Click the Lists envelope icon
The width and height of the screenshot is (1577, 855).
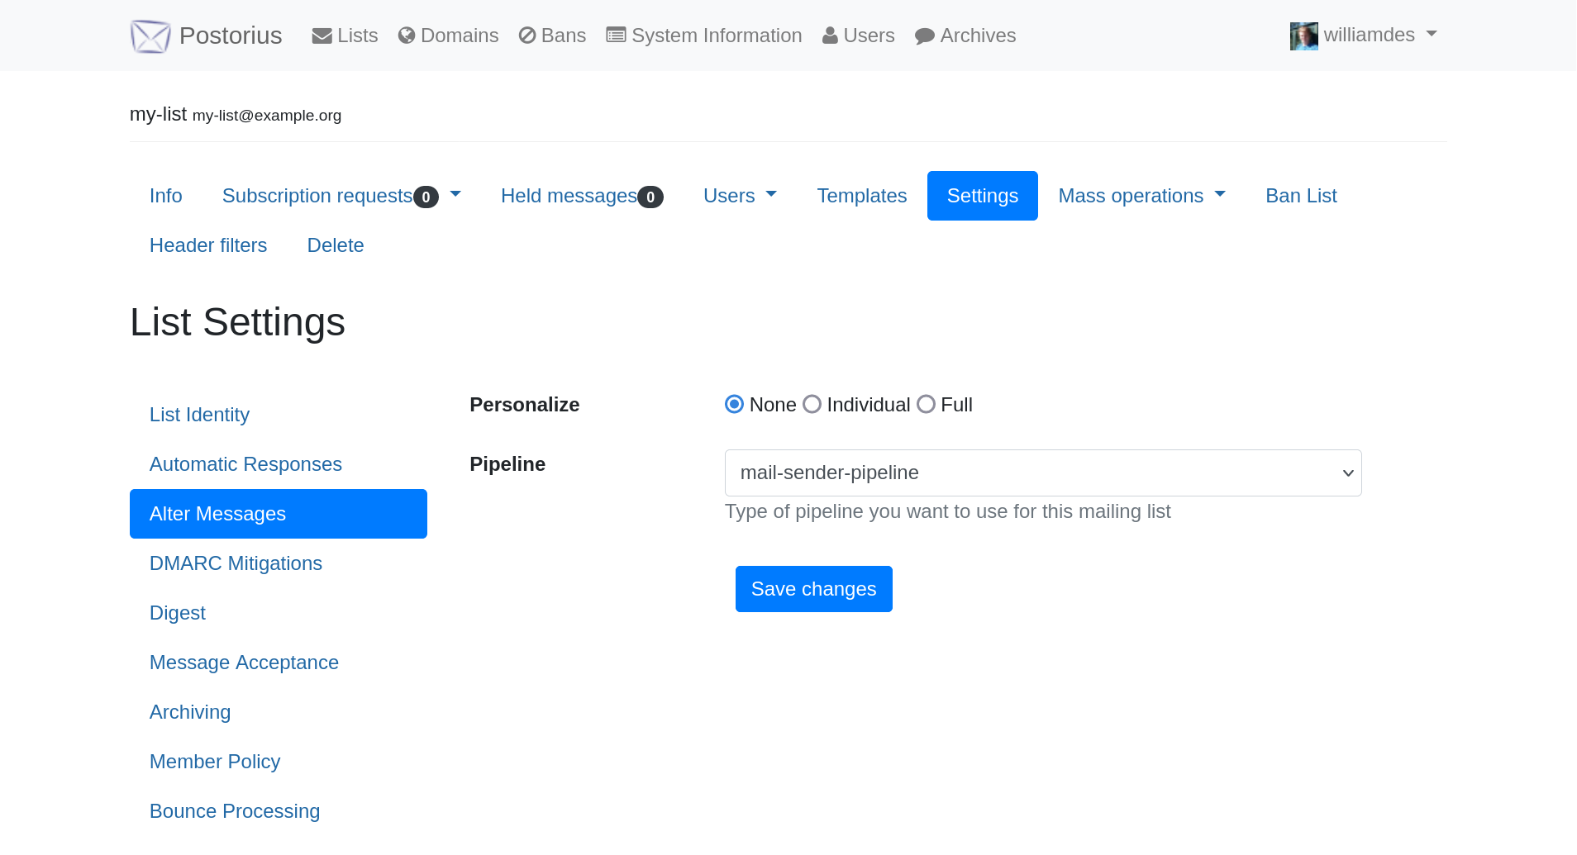(322, 36)
